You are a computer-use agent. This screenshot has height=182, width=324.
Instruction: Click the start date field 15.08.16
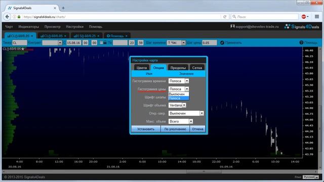click(73, 42)
